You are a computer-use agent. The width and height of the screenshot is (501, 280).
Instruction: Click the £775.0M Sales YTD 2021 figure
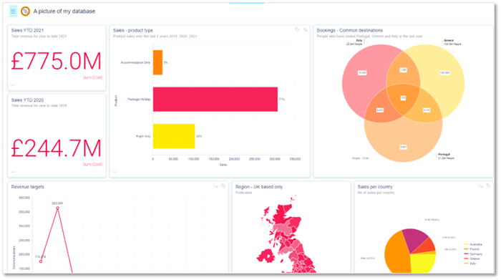point(57,62)
